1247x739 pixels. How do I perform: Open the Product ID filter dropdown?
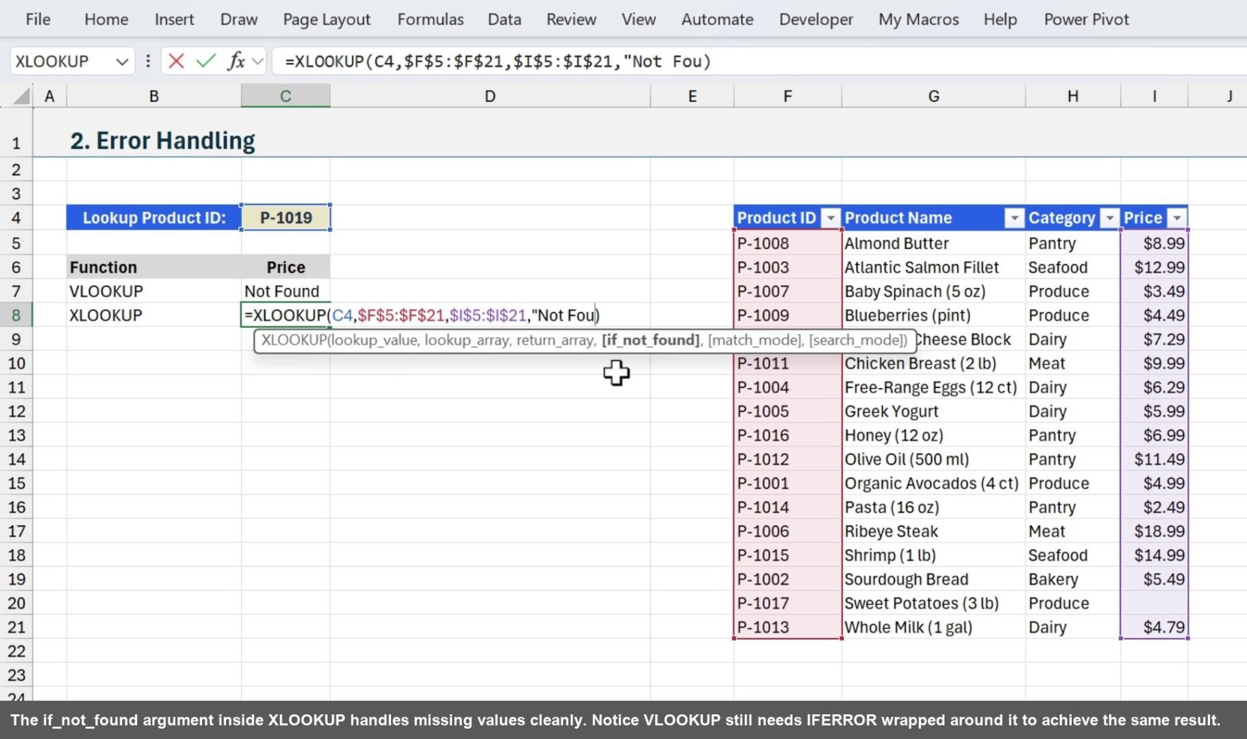click(x=830, y=217)
